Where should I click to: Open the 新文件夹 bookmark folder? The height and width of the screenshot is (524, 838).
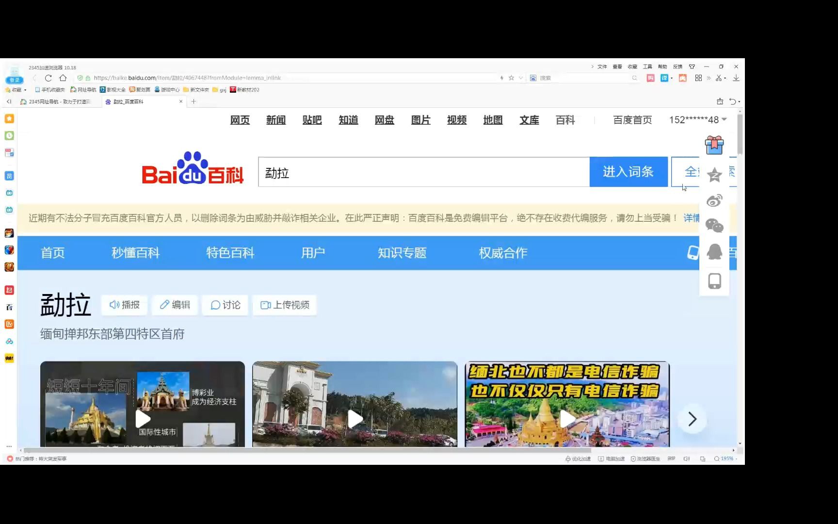coord(196,90)
